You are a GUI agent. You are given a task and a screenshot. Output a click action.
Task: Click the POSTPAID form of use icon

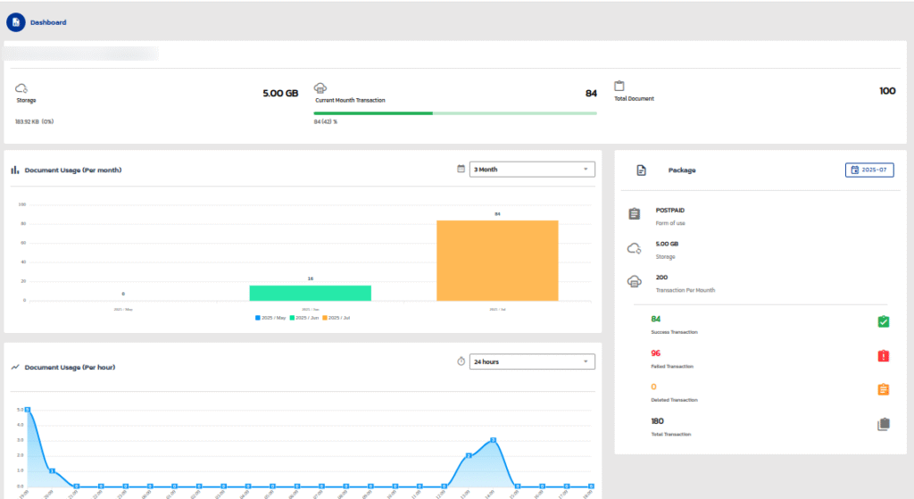(x=634, y=214)
